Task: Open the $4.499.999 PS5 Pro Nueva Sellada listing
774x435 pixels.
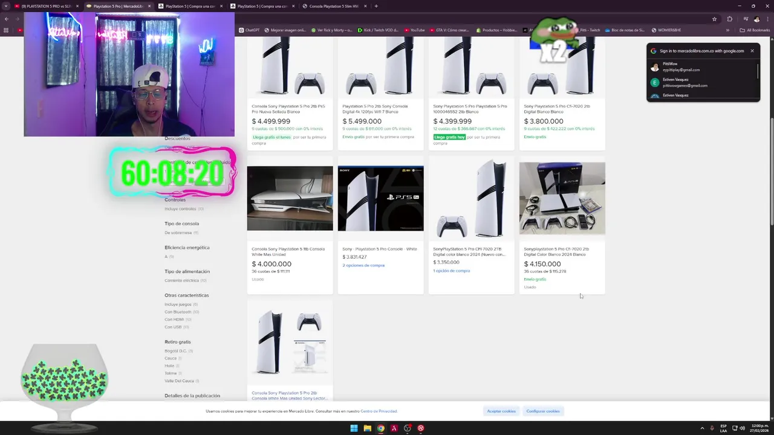Action: (x=288, y=109)
